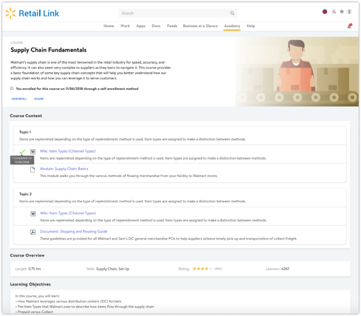Click the SHARE link

(39, 99)
